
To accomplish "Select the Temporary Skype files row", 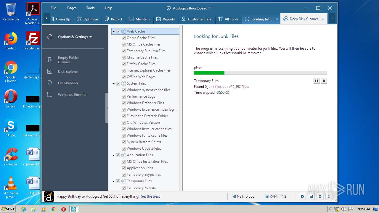I will click(144, 175).
